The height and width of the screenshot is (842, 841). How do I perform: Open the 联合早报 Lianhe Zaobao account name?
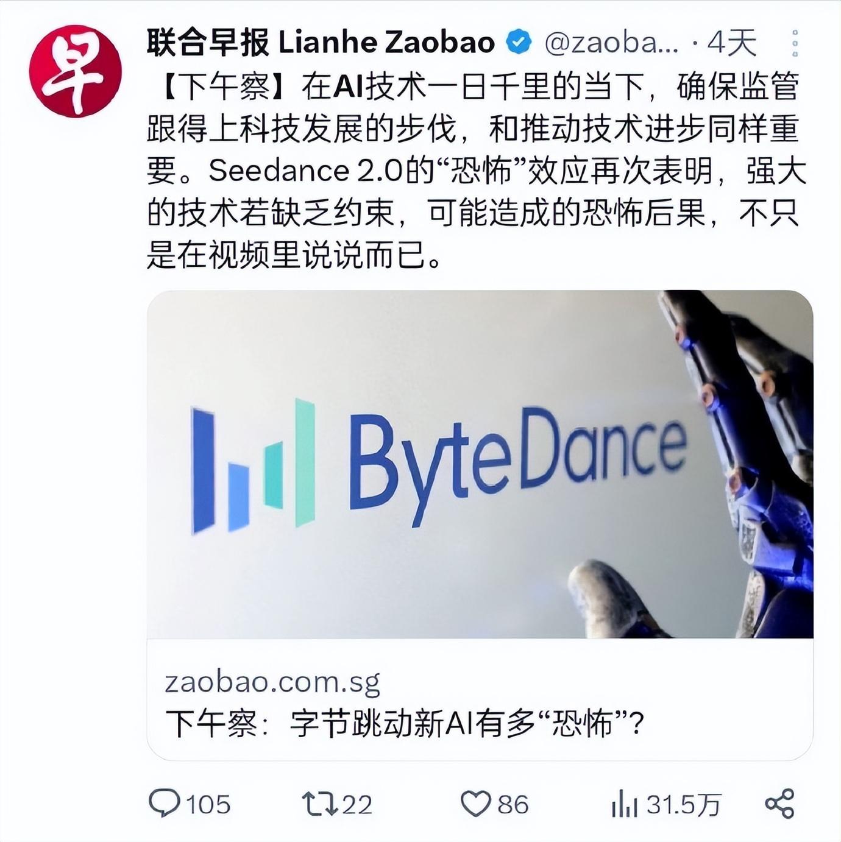(x=321, y=42)
